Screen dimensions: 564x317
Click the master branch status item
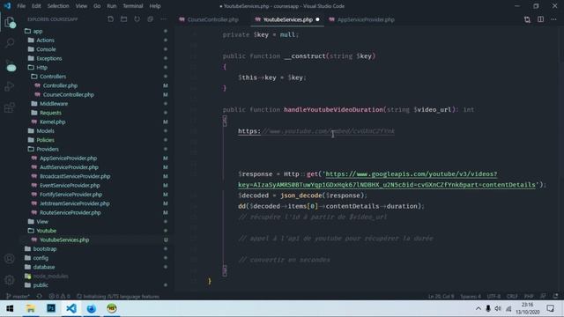(18, 297)
